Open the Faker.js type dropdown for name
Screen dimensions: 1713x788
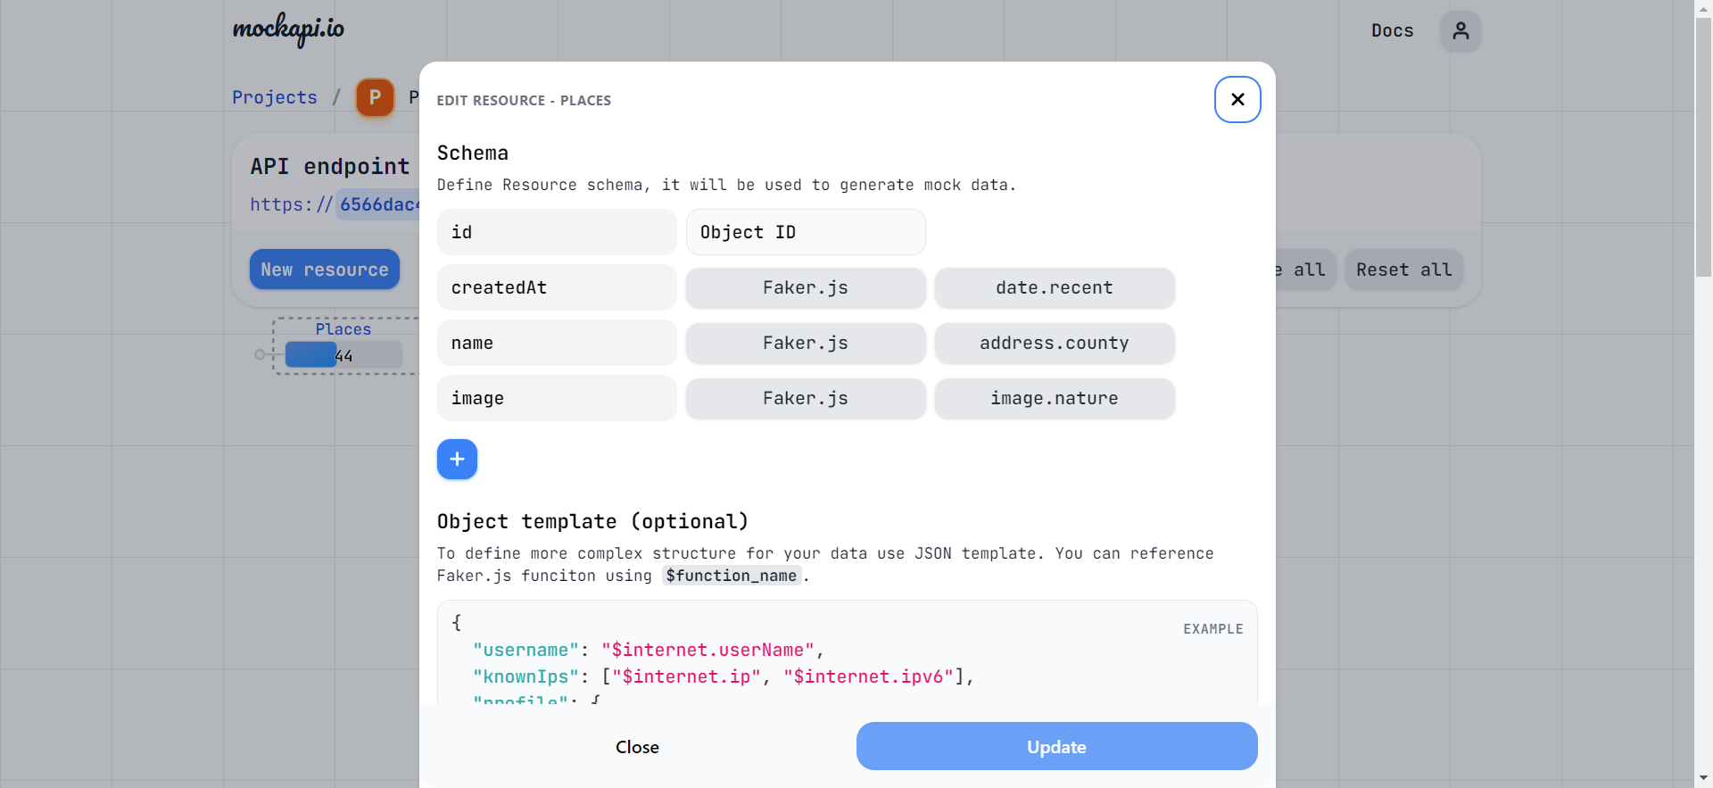[x=805, y=344]
